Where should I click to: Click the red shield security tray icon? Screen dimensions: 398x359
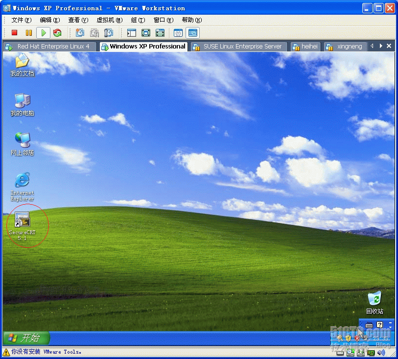coord(357,338)
